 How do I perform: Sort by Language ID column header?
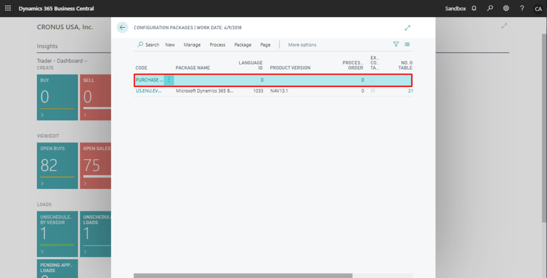pyautogui.click(x=251, y=65)
